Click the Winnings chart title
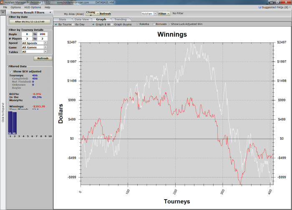 coord(172,35)
